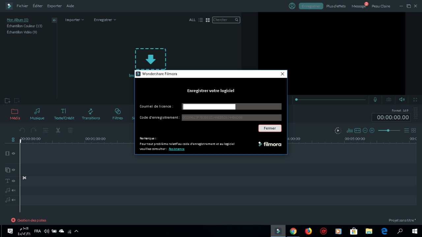Select Mon Album (0) folder
422x237 pixels.
[17, 20]
